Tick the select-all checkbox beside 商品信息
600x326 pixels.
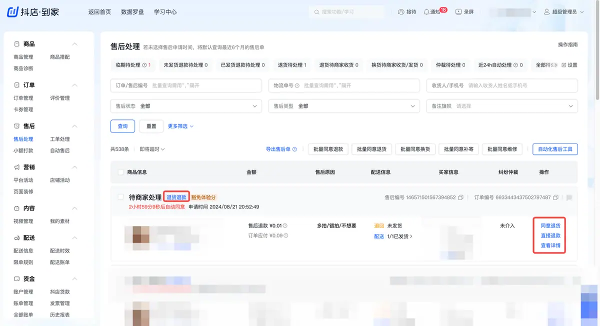point(120,172)
